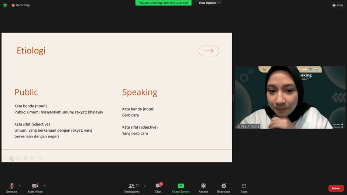Open the View layout menu
Screen dimensions: 347x195
[x=337, y=5]
